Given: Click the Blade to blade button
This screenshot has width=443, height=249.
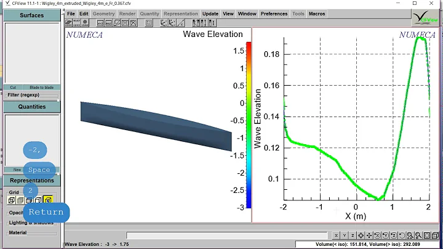Looking at the screenshot, I should [42, 88].
